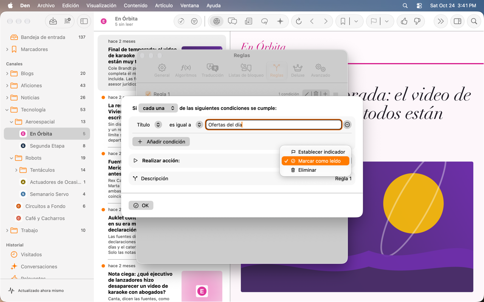
Task: Remove the Título condition with minus button
Action: [x=347, y=125]
